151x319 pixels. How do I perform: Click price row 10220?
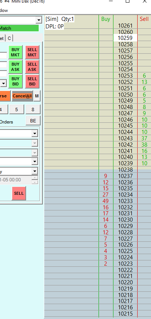pyautogui.click(x=125, y=282)
